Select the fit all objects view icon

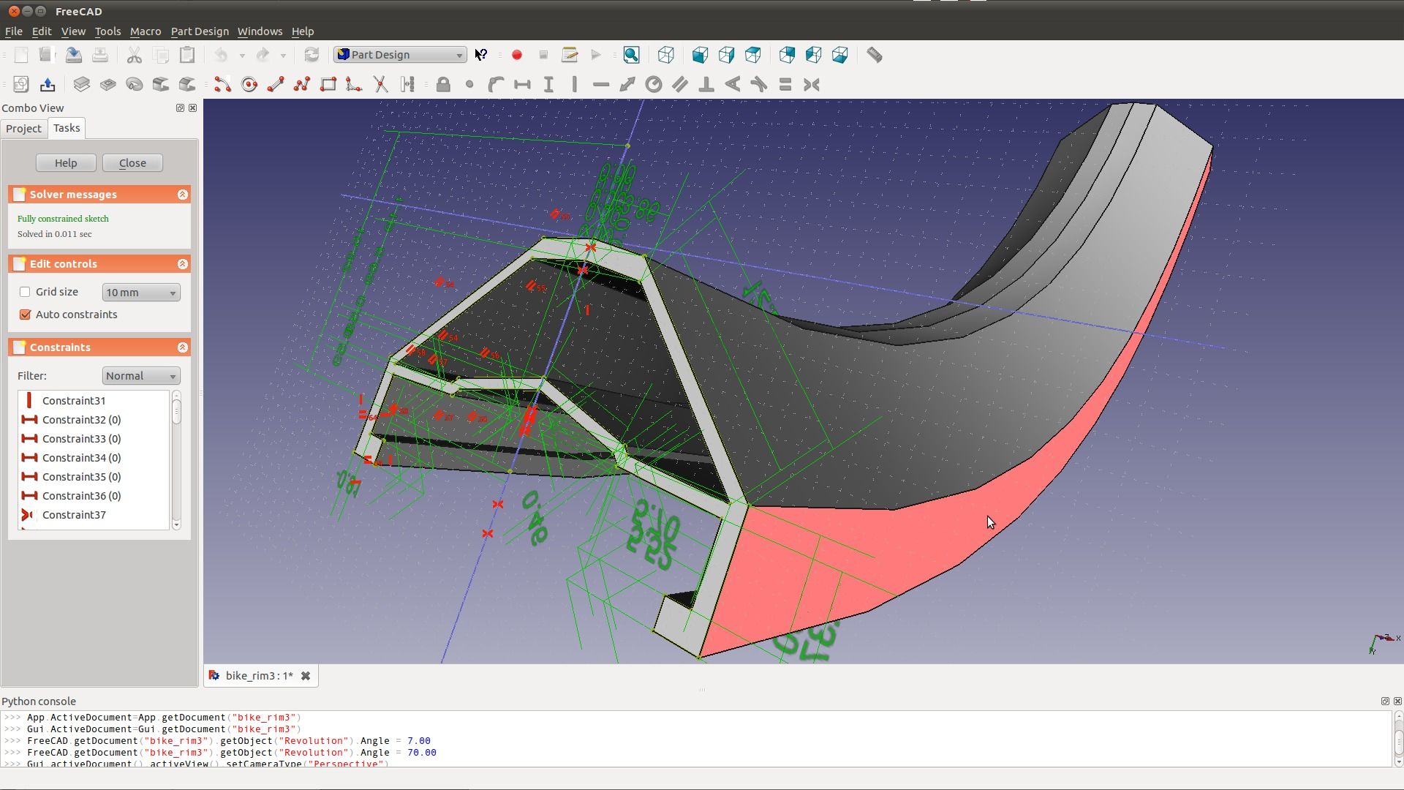[x=632, y=54]
